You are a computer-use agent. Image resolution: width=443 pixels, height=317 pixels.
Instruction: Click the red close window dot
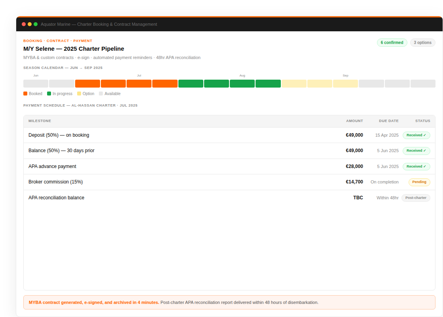pyautogui.click(x=24, y=24)
